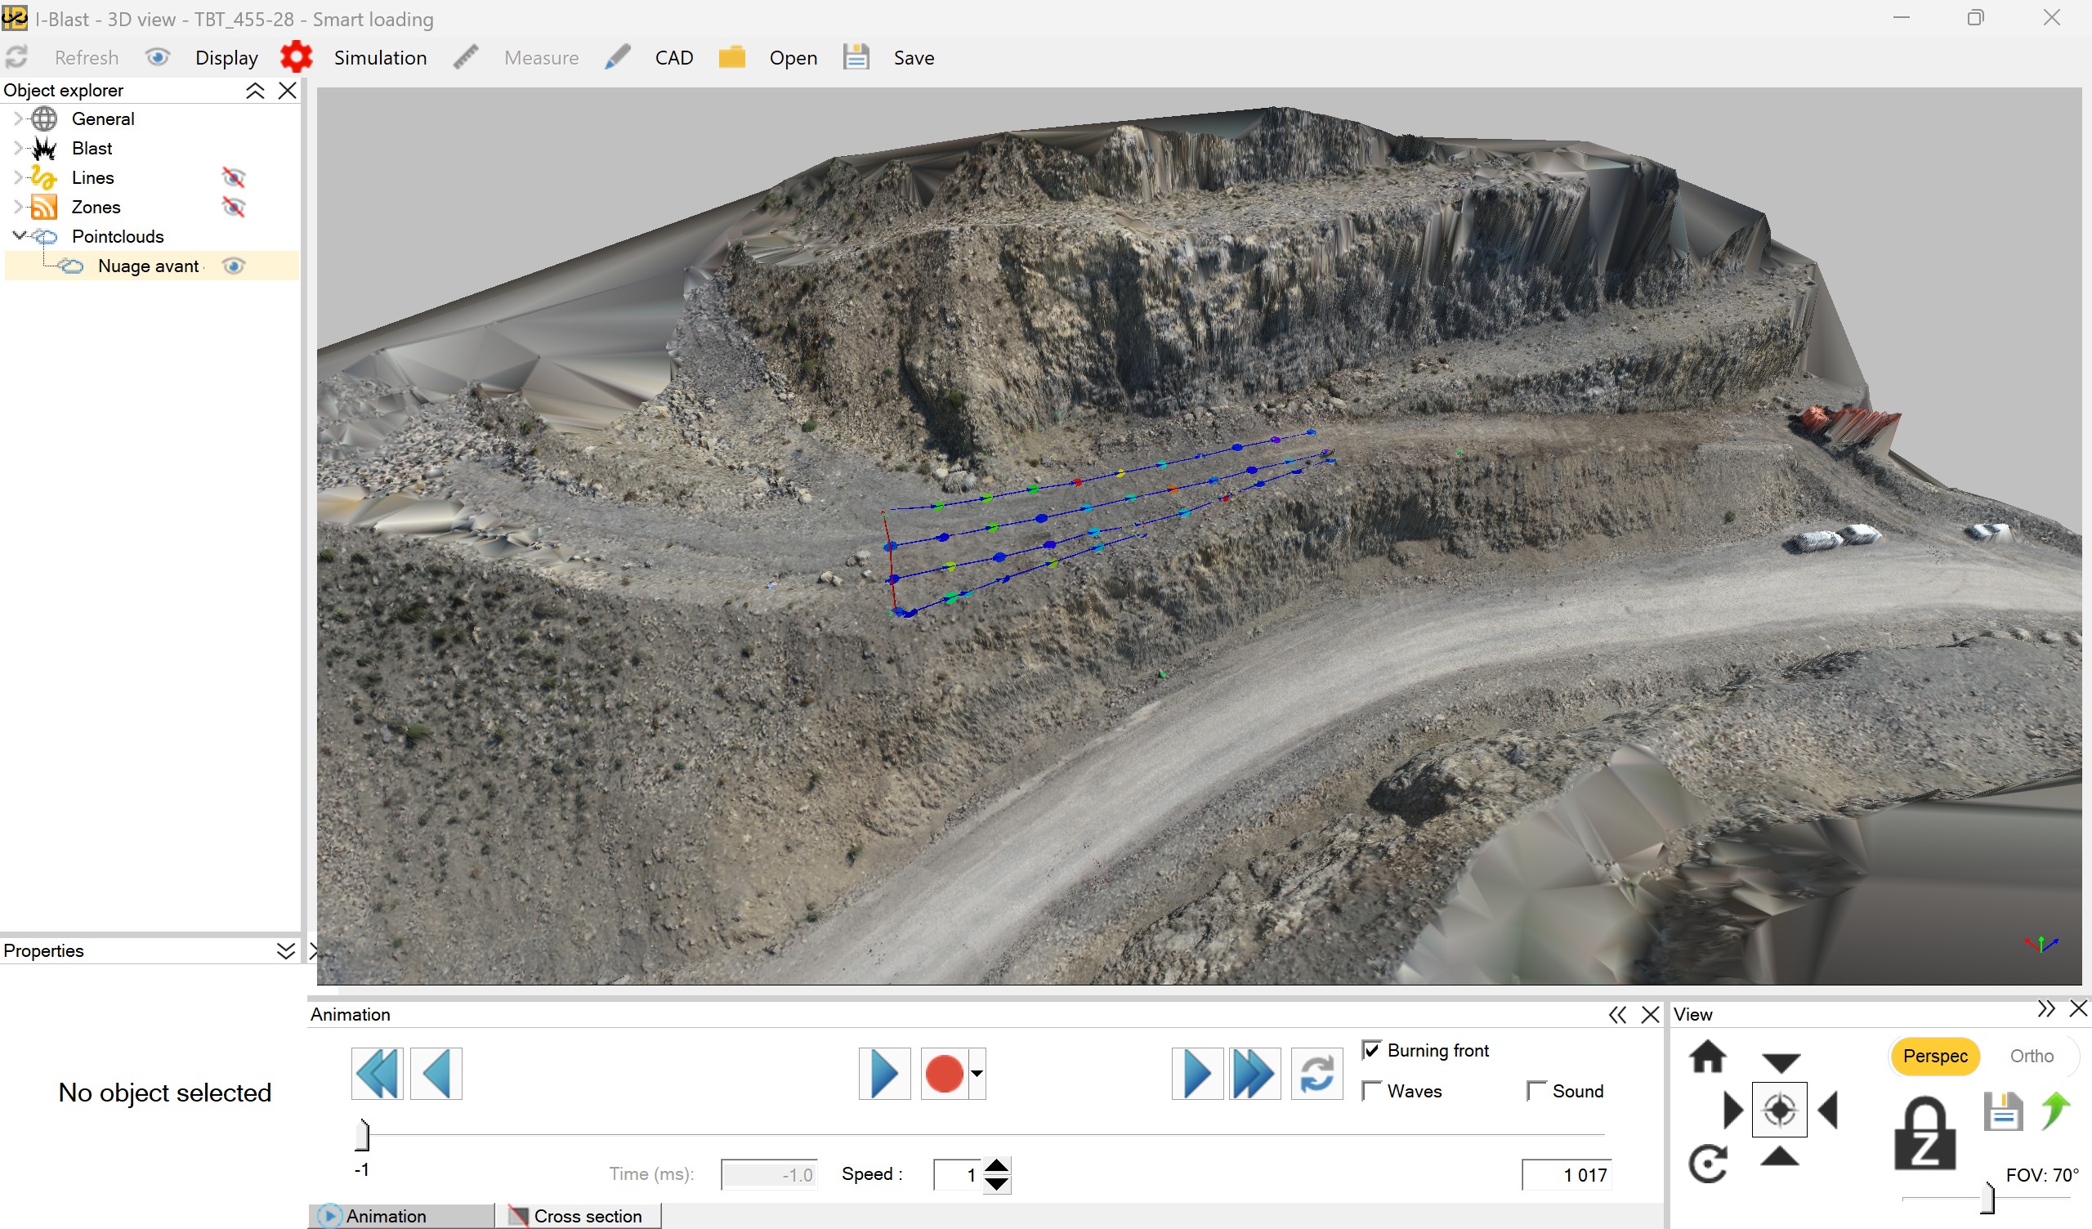2092x1229 pixels.
Task: Save the project with the floppy disk icon
Action: click(x=856, y=56)
